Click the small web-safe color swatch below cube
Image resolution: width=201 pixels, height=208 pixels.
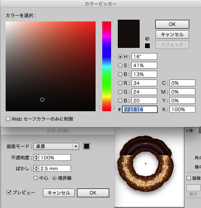point(147,46)
